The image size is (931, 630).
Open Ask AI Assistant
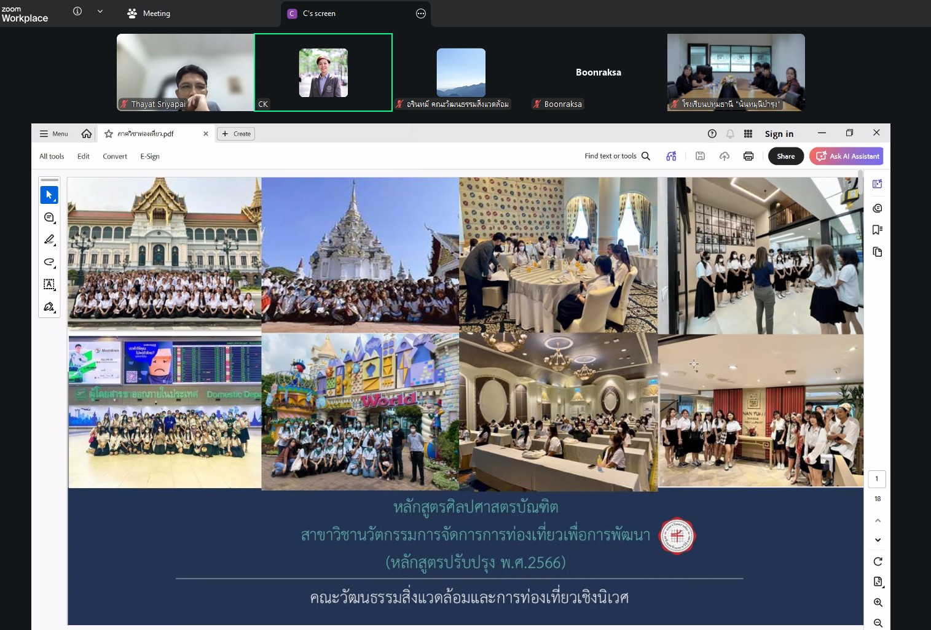pos(846,156)
